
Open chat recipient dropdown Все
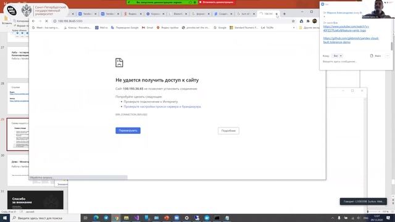[338, 56]
